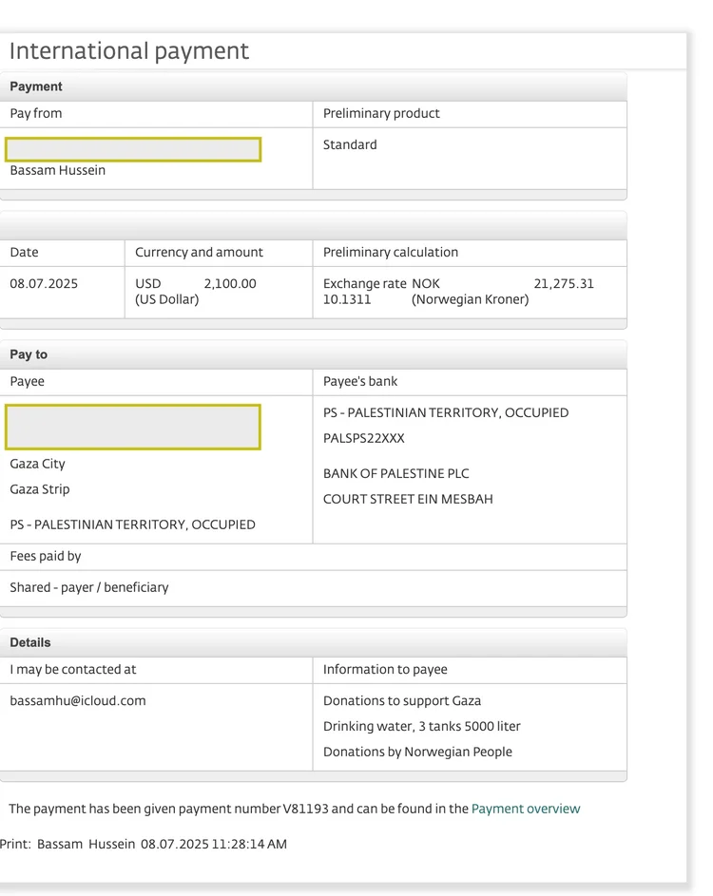This screenshot has width=713, height=896.
Task: Click the exchange rate value 10.1311
Action: pos(347,299)
